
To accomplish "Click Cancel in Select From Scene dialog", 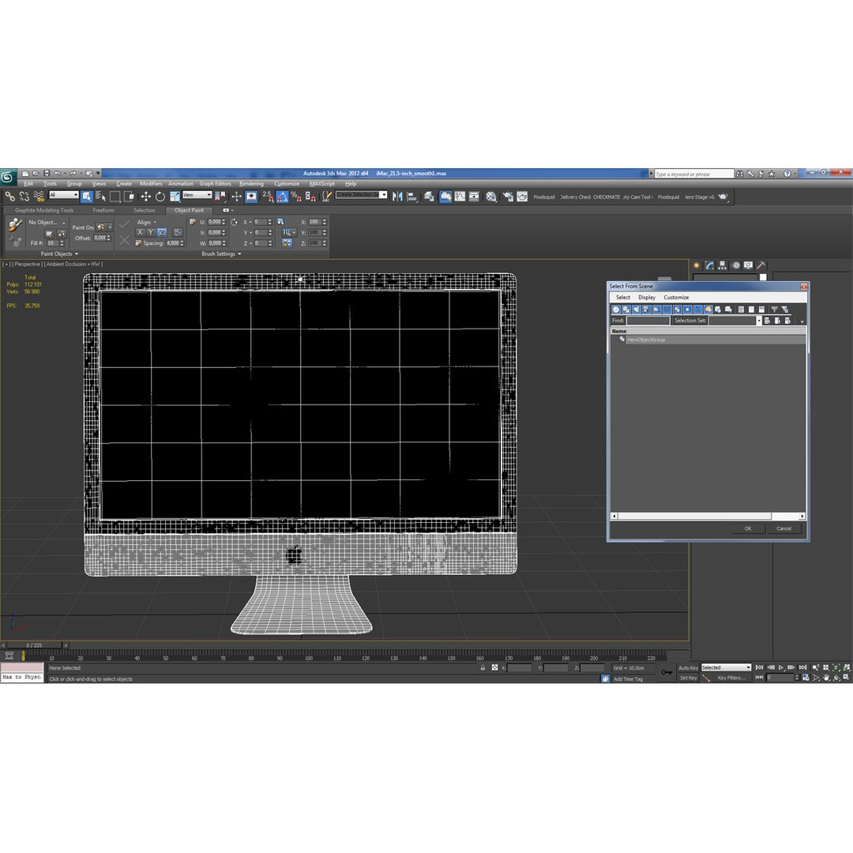I will [784, 528].
